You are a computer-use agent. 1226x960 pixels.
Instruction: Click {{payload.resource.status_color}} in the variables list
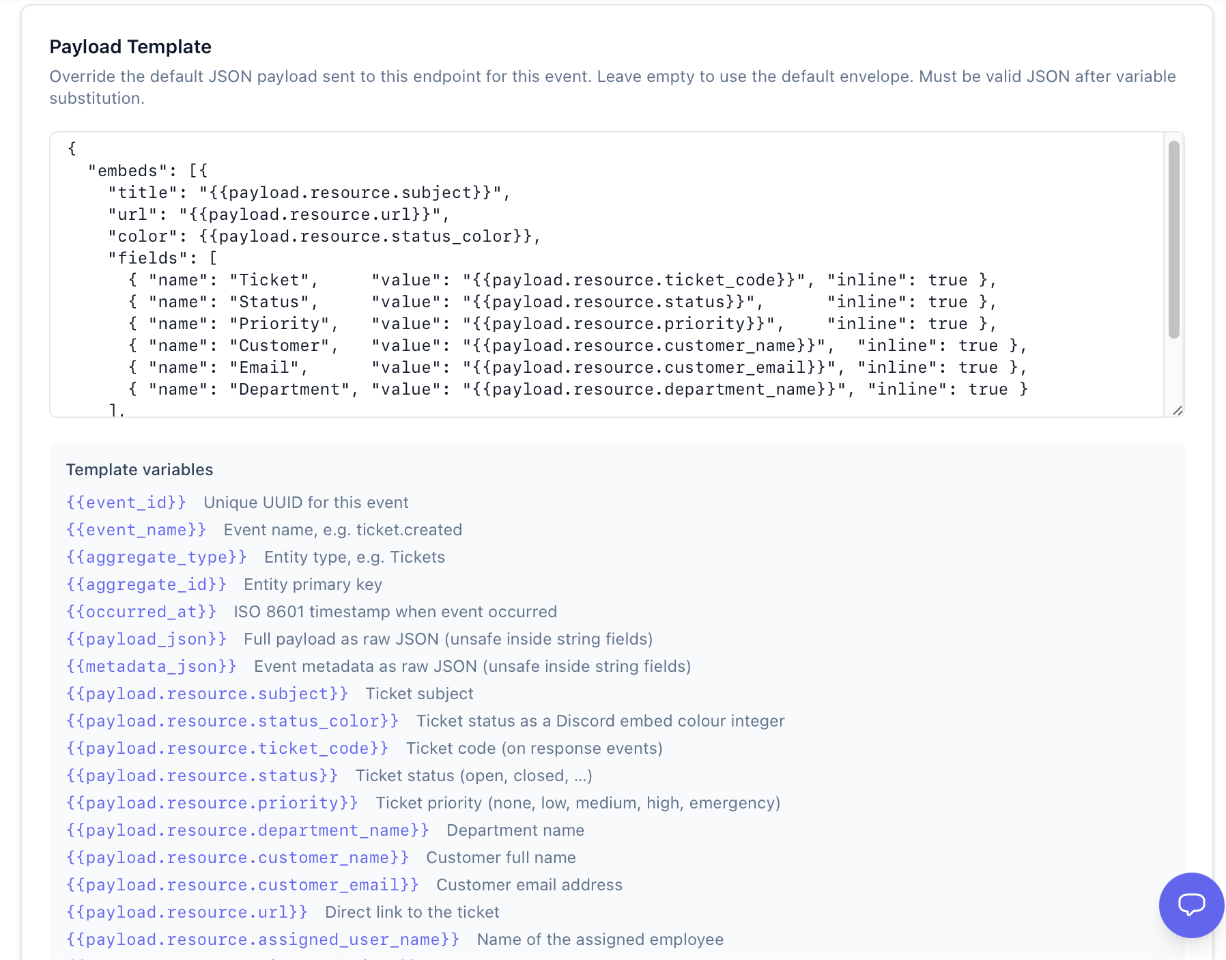pos(233,721)
